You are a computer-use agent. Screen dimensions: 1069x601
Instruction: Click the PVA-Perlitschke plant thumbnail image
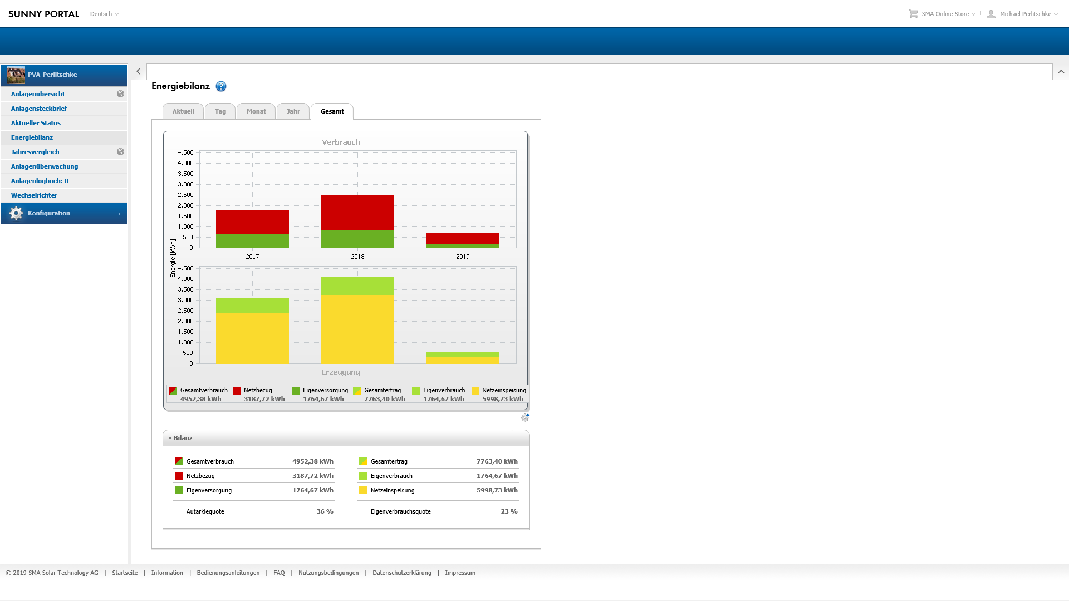[x=16, y=75]
